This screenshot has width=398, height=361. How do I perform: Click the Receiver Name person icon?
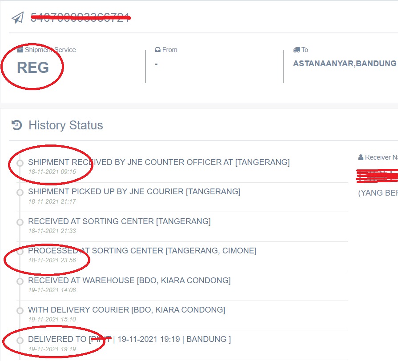(361, 157)
